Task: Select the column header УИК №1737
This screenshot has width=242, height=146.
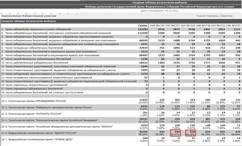Action: click(173, 26)
